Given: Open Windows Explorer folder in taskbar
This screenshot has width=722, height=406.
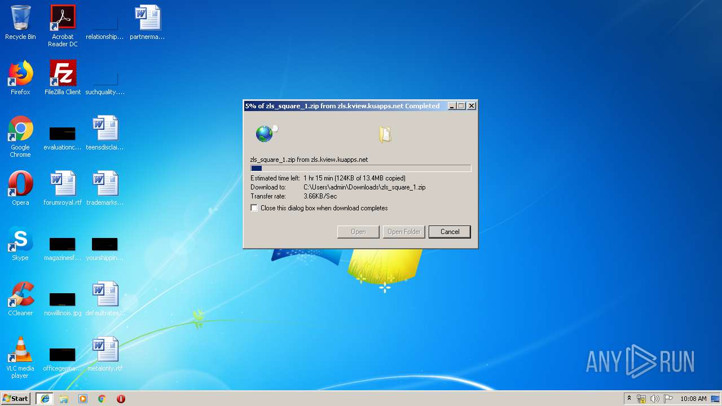Looking at the screenshot, I should pos(64,399).
